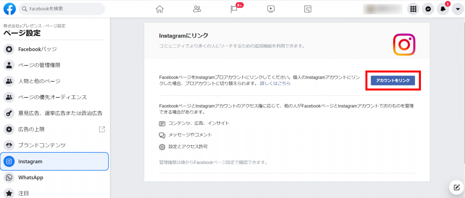Go to Home via house icon
465x198 pixels.
(x=159, y=9)
